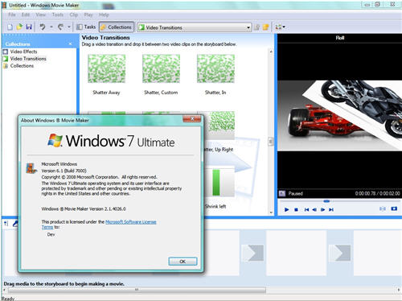
Task: Click the Play button in the preview monitor
Action: 286,209
